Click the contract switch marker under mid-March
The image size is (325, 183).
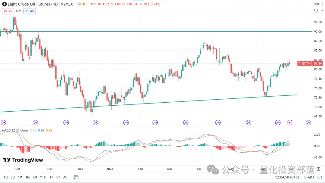(x=186, y=123)
